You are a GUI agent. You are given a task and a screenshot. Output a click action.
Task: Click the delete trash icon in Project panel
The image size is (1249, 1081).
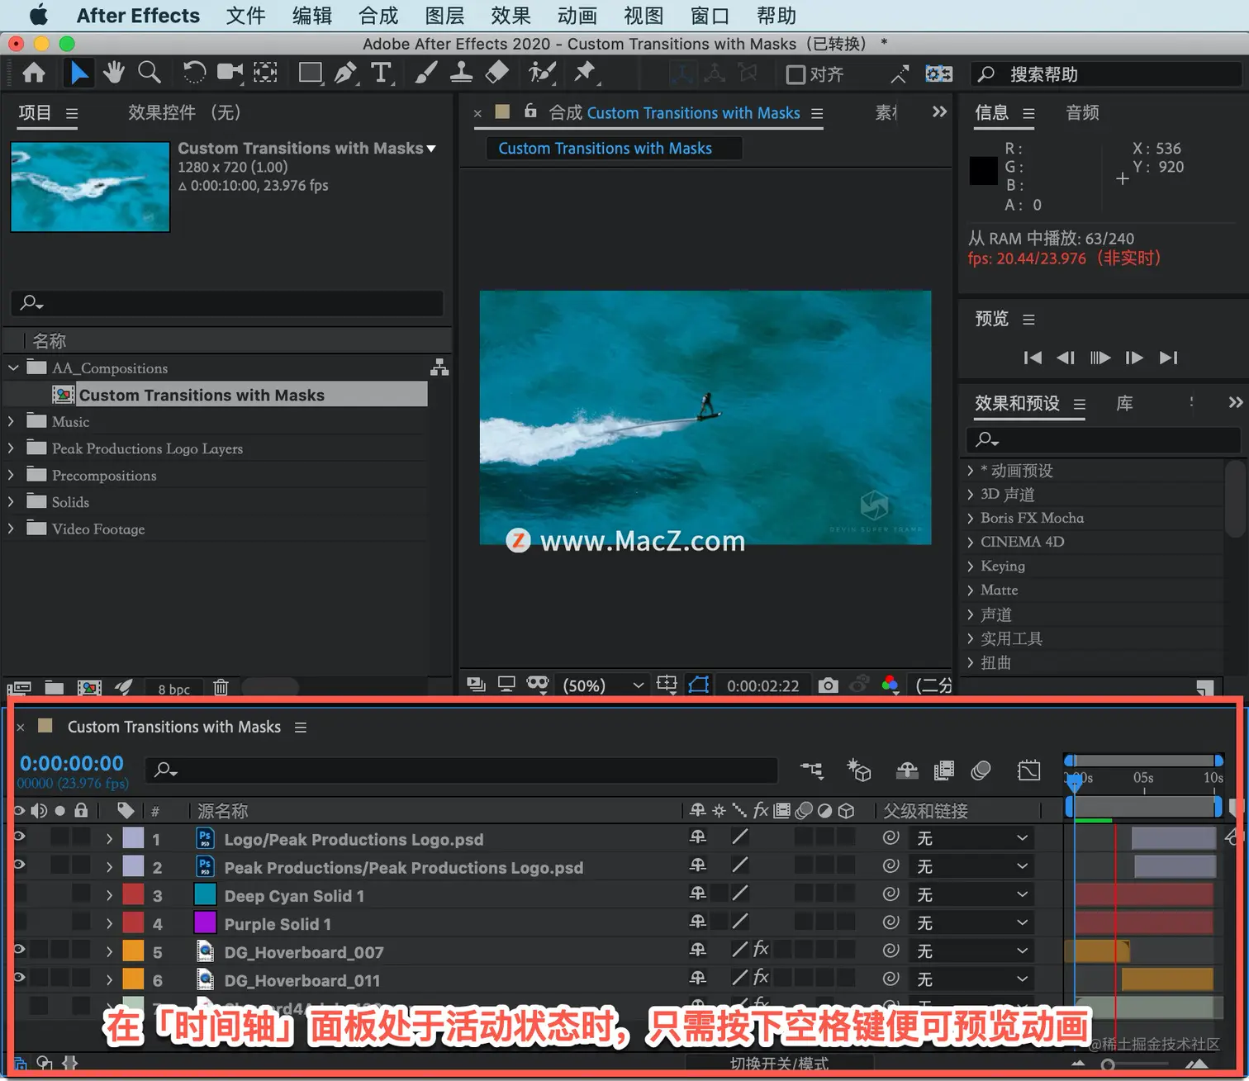221,687
